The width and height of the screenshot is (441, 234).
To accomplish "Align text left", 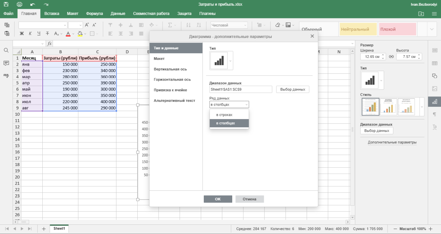I will (110, 34).
